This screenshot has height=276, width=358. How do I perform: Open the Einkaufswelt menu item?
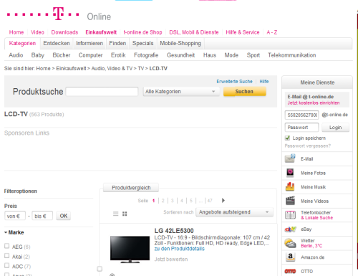click(101, 32)
